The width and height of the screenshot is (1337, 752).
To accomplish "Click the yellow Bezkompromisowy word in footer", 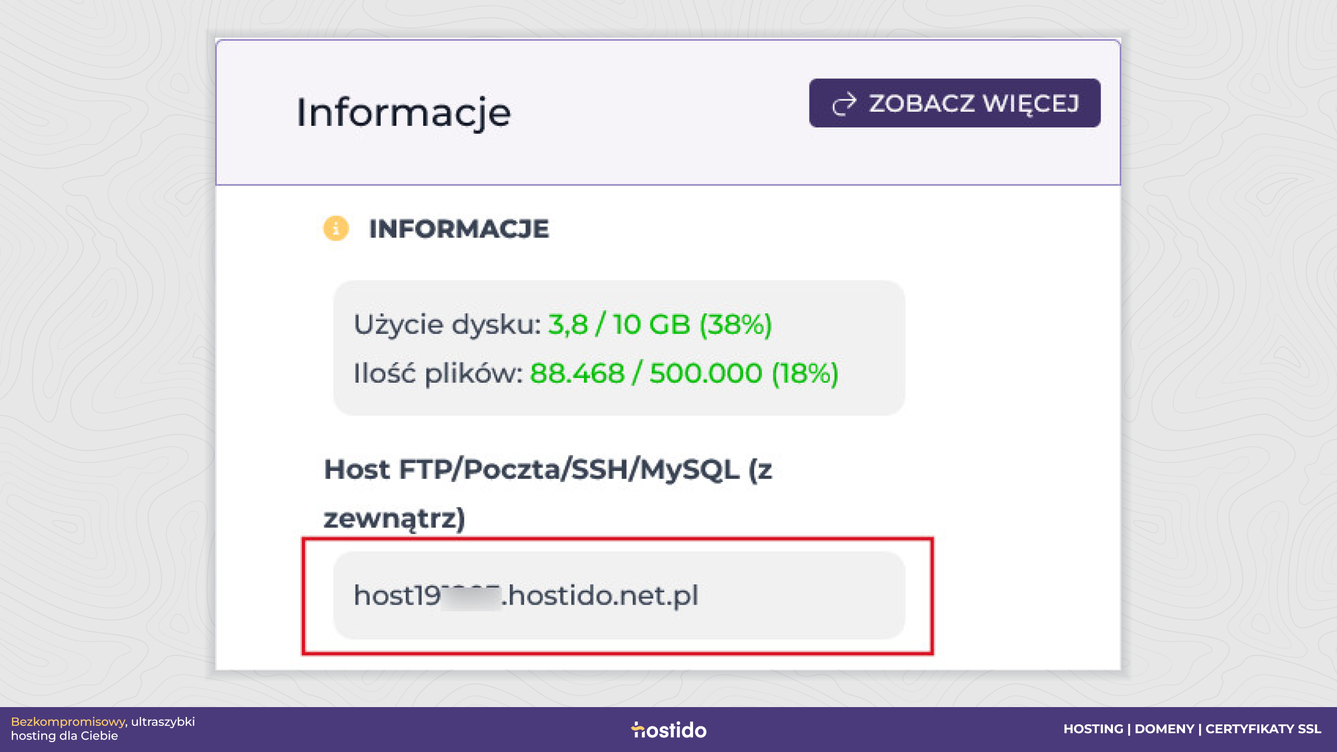I will [x=68, y=722].
